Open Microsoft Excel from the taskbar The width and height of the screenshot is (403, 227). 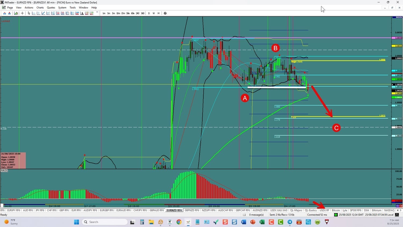[x=262, y=222]
